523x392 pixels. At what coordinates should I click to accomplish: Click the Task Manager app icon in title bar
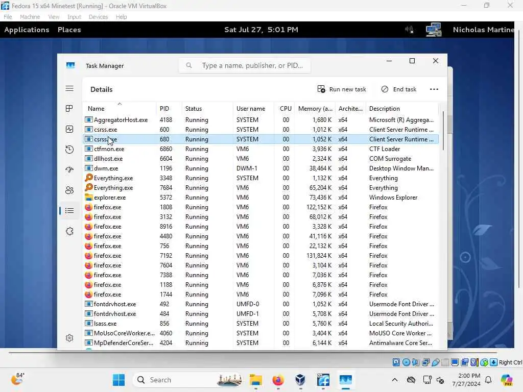point(70,65)
